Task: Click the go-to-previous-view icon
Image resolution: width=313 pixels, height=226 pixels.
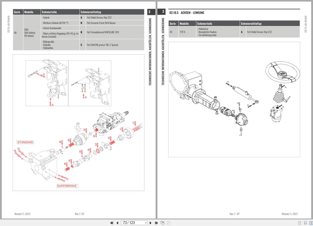Action: tap(163, 223)
